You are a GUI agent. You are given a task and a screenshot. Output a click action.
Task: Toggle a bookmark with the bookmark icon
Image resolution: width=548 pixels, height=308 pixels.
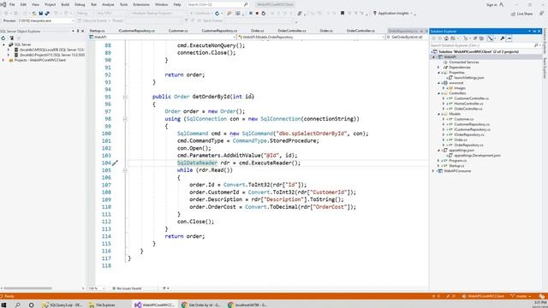(342, 14)
